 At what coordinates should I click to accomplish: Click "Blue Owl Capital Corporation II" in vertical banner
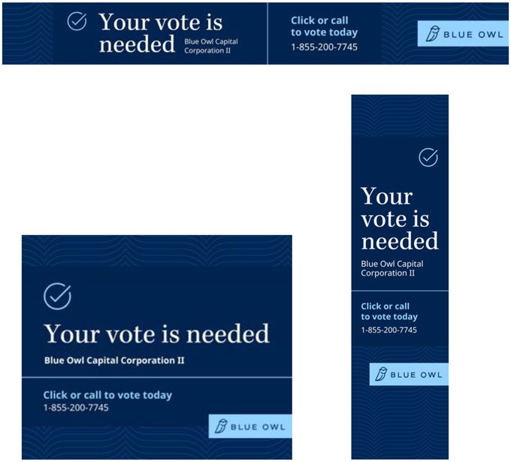coord(392,268)
